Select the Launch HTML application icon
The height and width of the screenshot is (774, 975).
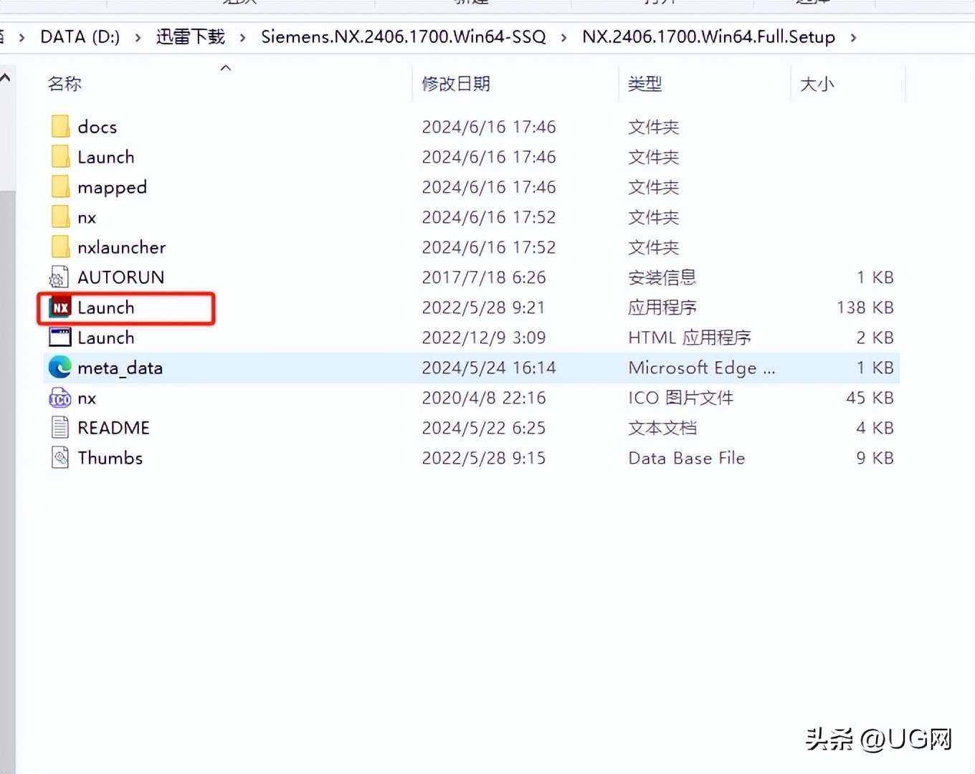pyautogui.click(x=60, y=338)
